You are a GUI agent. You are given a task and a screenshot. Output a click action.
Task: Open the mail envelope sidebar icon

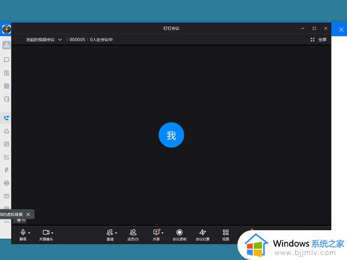pyautogui.click(x=7, y=196)
